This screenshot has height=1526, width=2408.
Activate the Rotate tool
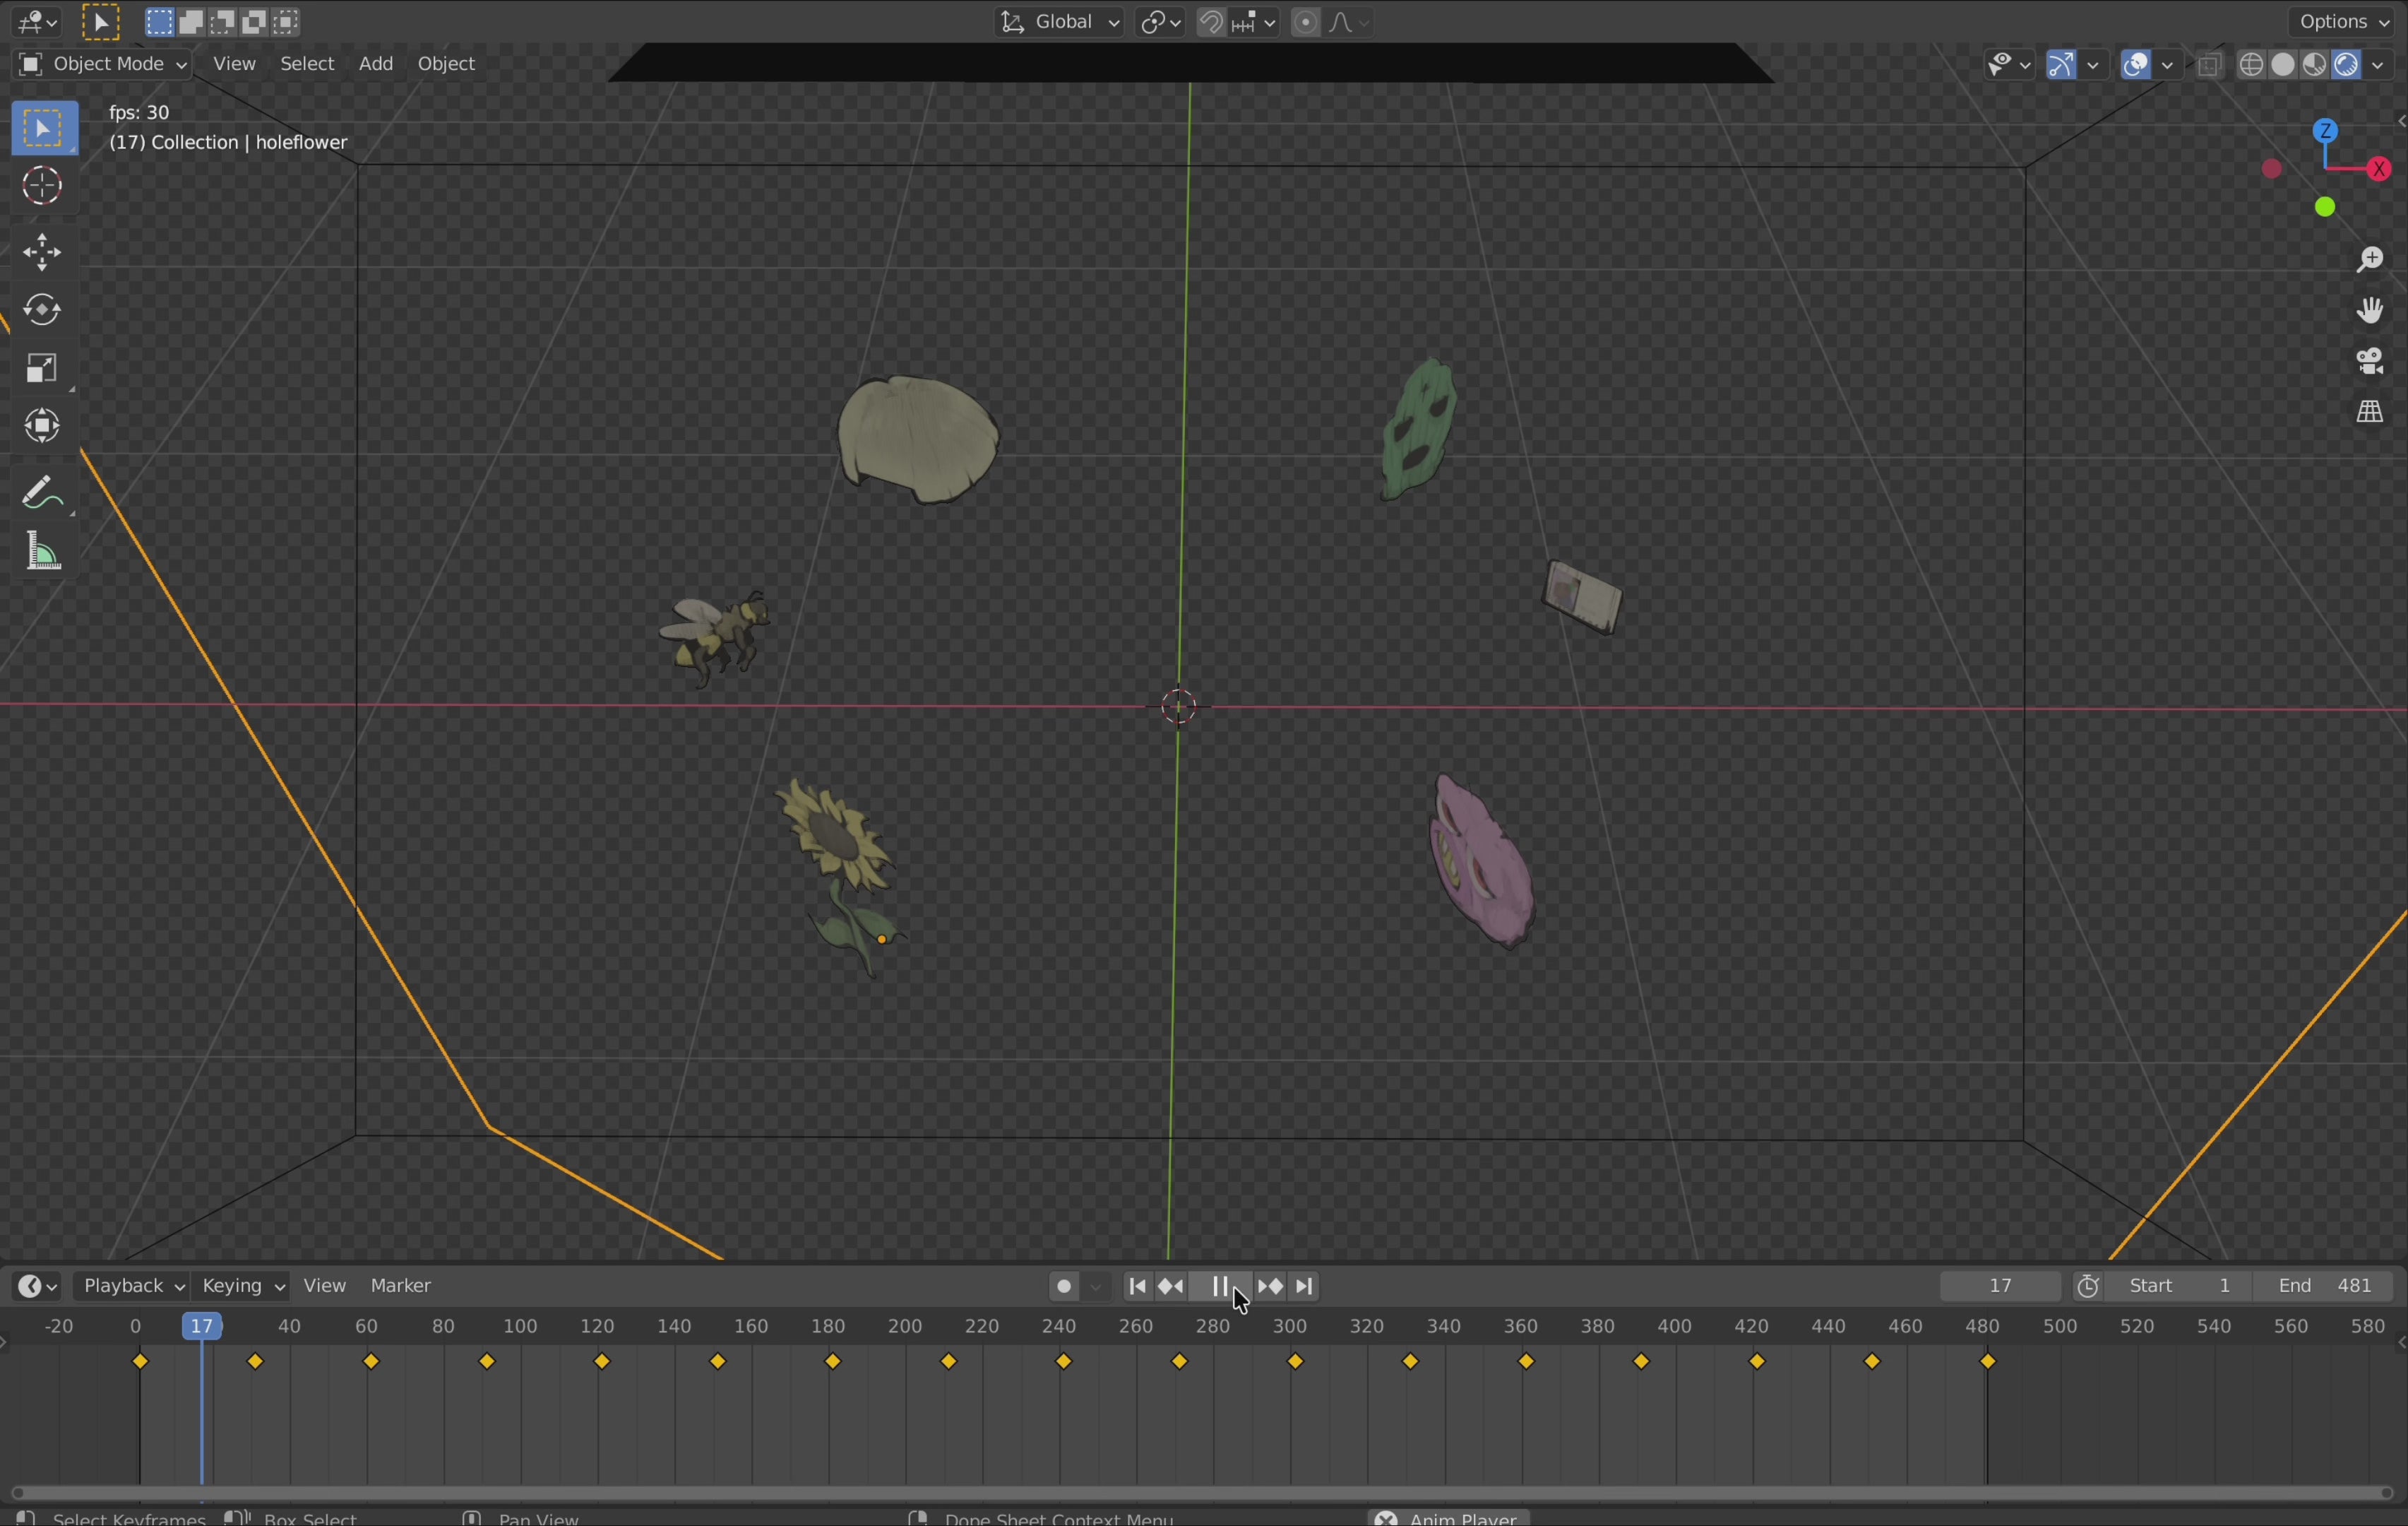point(42,311)
